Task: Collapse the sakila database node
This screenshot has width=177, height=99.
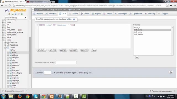Action: point(3,40)
